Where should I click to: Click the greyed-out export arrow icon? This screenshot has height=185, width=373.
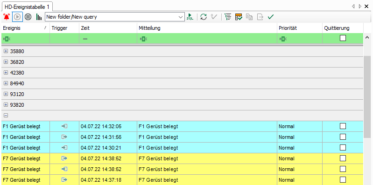click(x=260, y=17)
